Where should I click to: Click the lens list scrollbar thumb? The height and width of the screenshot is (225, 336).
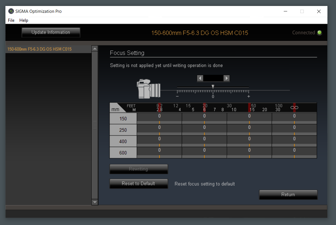click(x=95, y=125)
